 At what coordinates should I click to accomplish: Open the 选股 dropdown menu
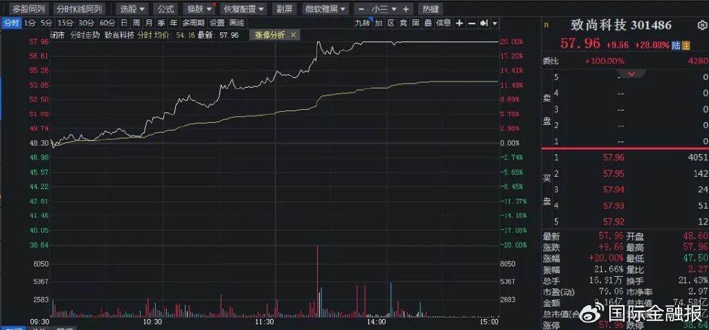point(132,9)
